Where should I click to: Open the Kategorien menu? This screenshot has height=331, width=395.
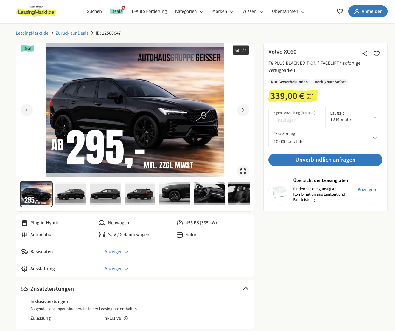(189, 11)
